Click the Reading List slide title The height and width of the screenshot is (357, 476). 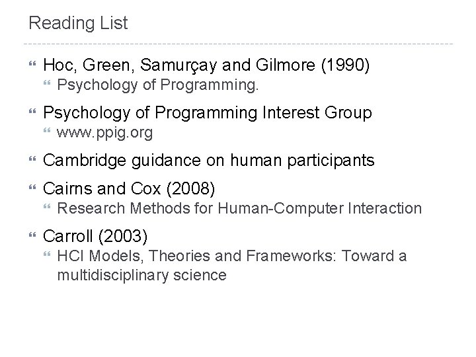[x=78, y=24]
